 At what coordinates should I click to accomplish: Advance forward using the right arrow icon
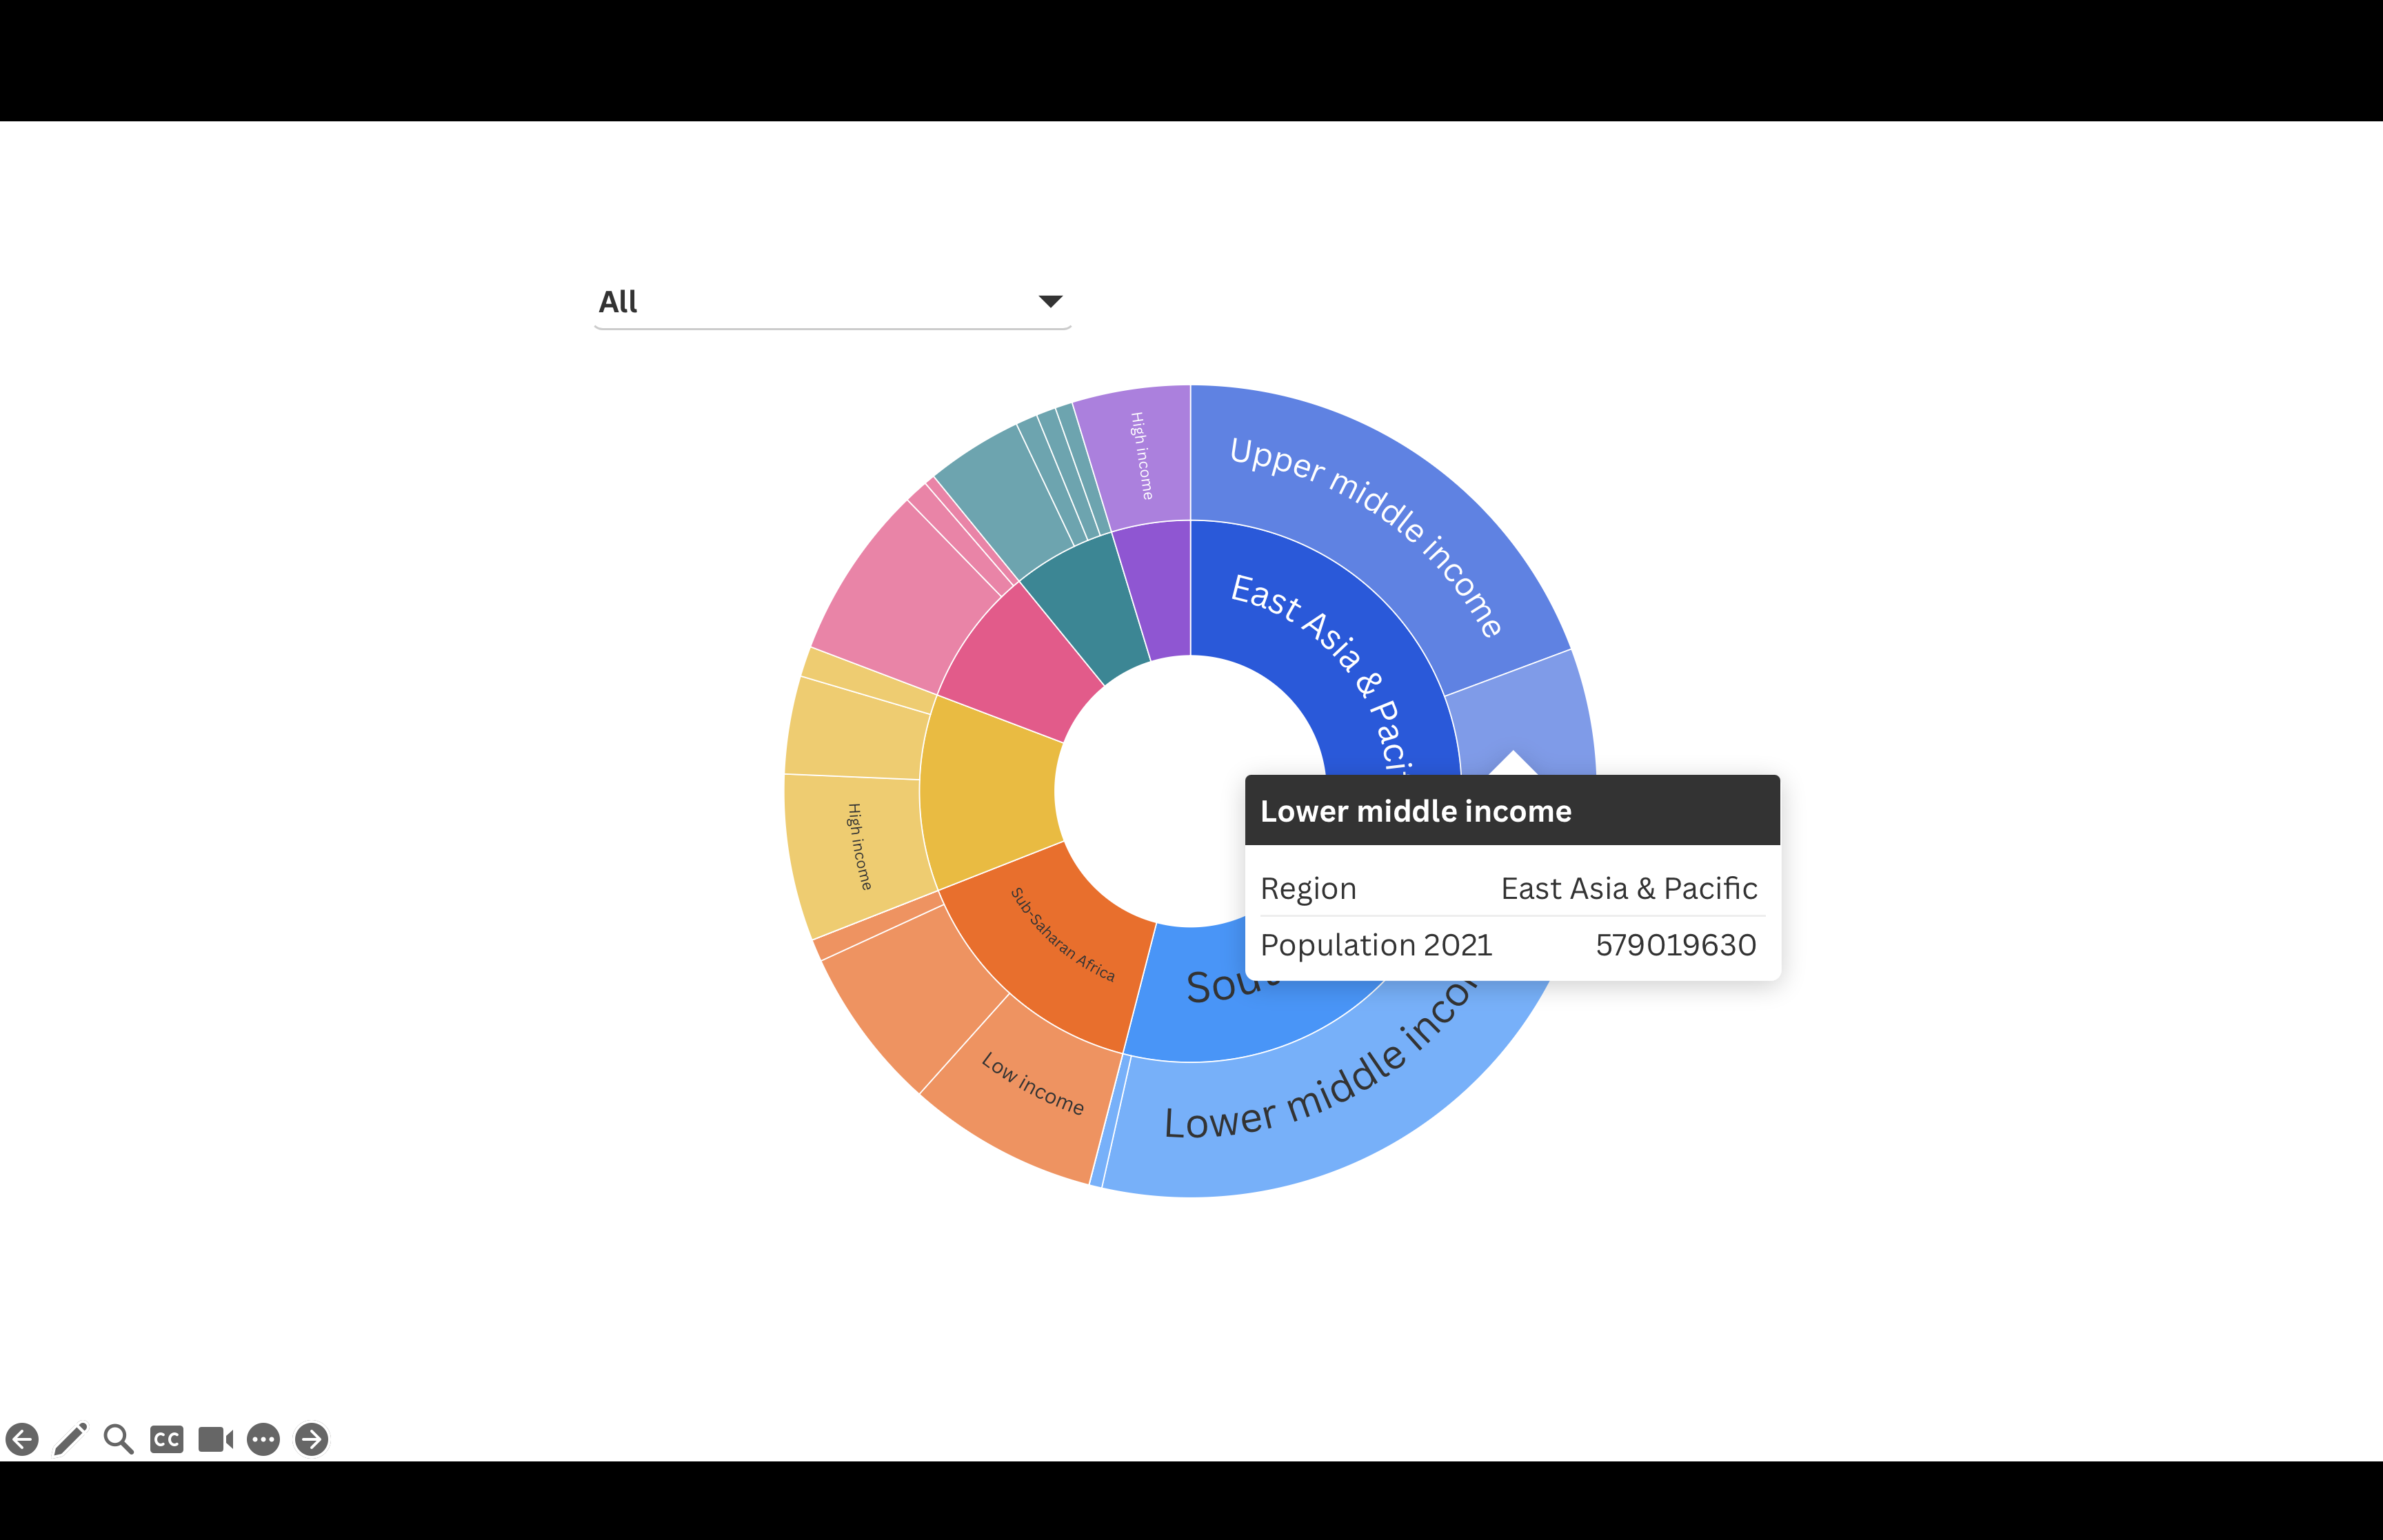click(x=310, y=1439)
